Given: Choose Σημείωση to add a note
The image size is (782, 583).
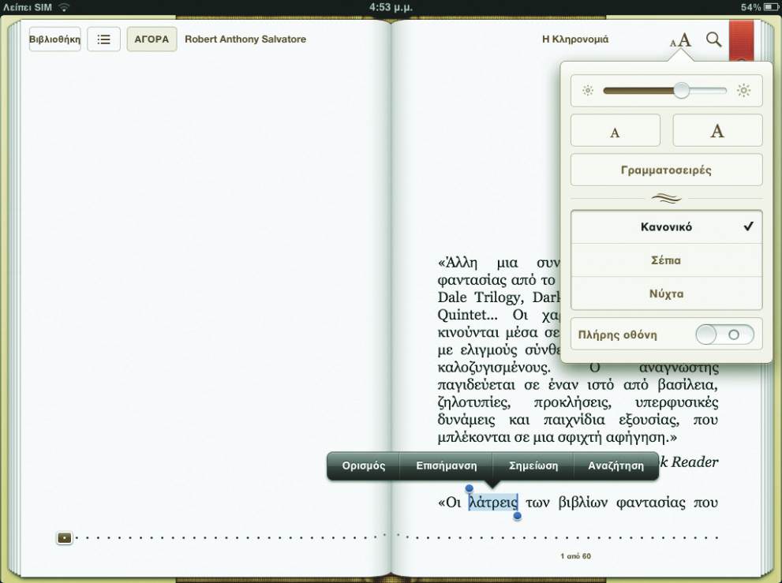Looking at the screenshot, I should (x=533, y=465).
